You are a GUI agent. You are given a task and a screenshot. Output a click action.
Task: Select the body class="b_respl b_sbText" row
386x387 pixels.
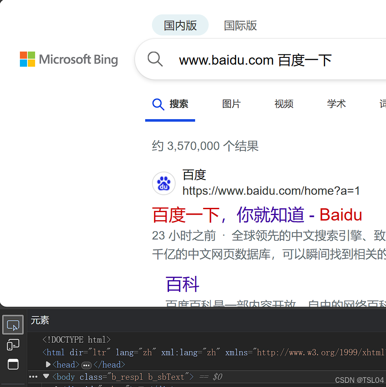coord(207,377)
